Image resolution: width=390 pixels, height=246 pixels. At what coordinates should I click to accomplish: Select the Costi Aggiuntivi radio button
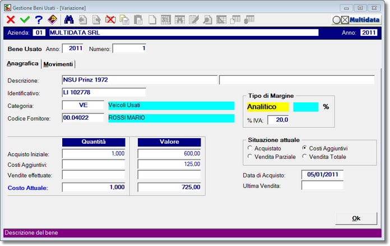coord(304,148)
